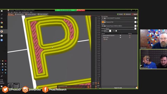Image resolution: width=167 pixels, height=94 pixels.
Task: Switch to the Print Settings tab
Action: click(19, 14)
